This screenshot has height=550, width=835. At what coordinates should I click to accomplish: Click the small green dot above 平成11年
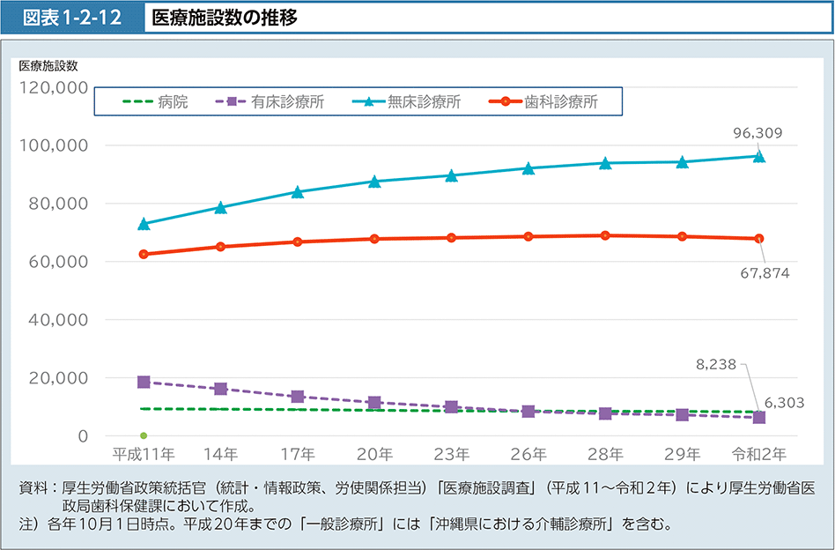144,435
